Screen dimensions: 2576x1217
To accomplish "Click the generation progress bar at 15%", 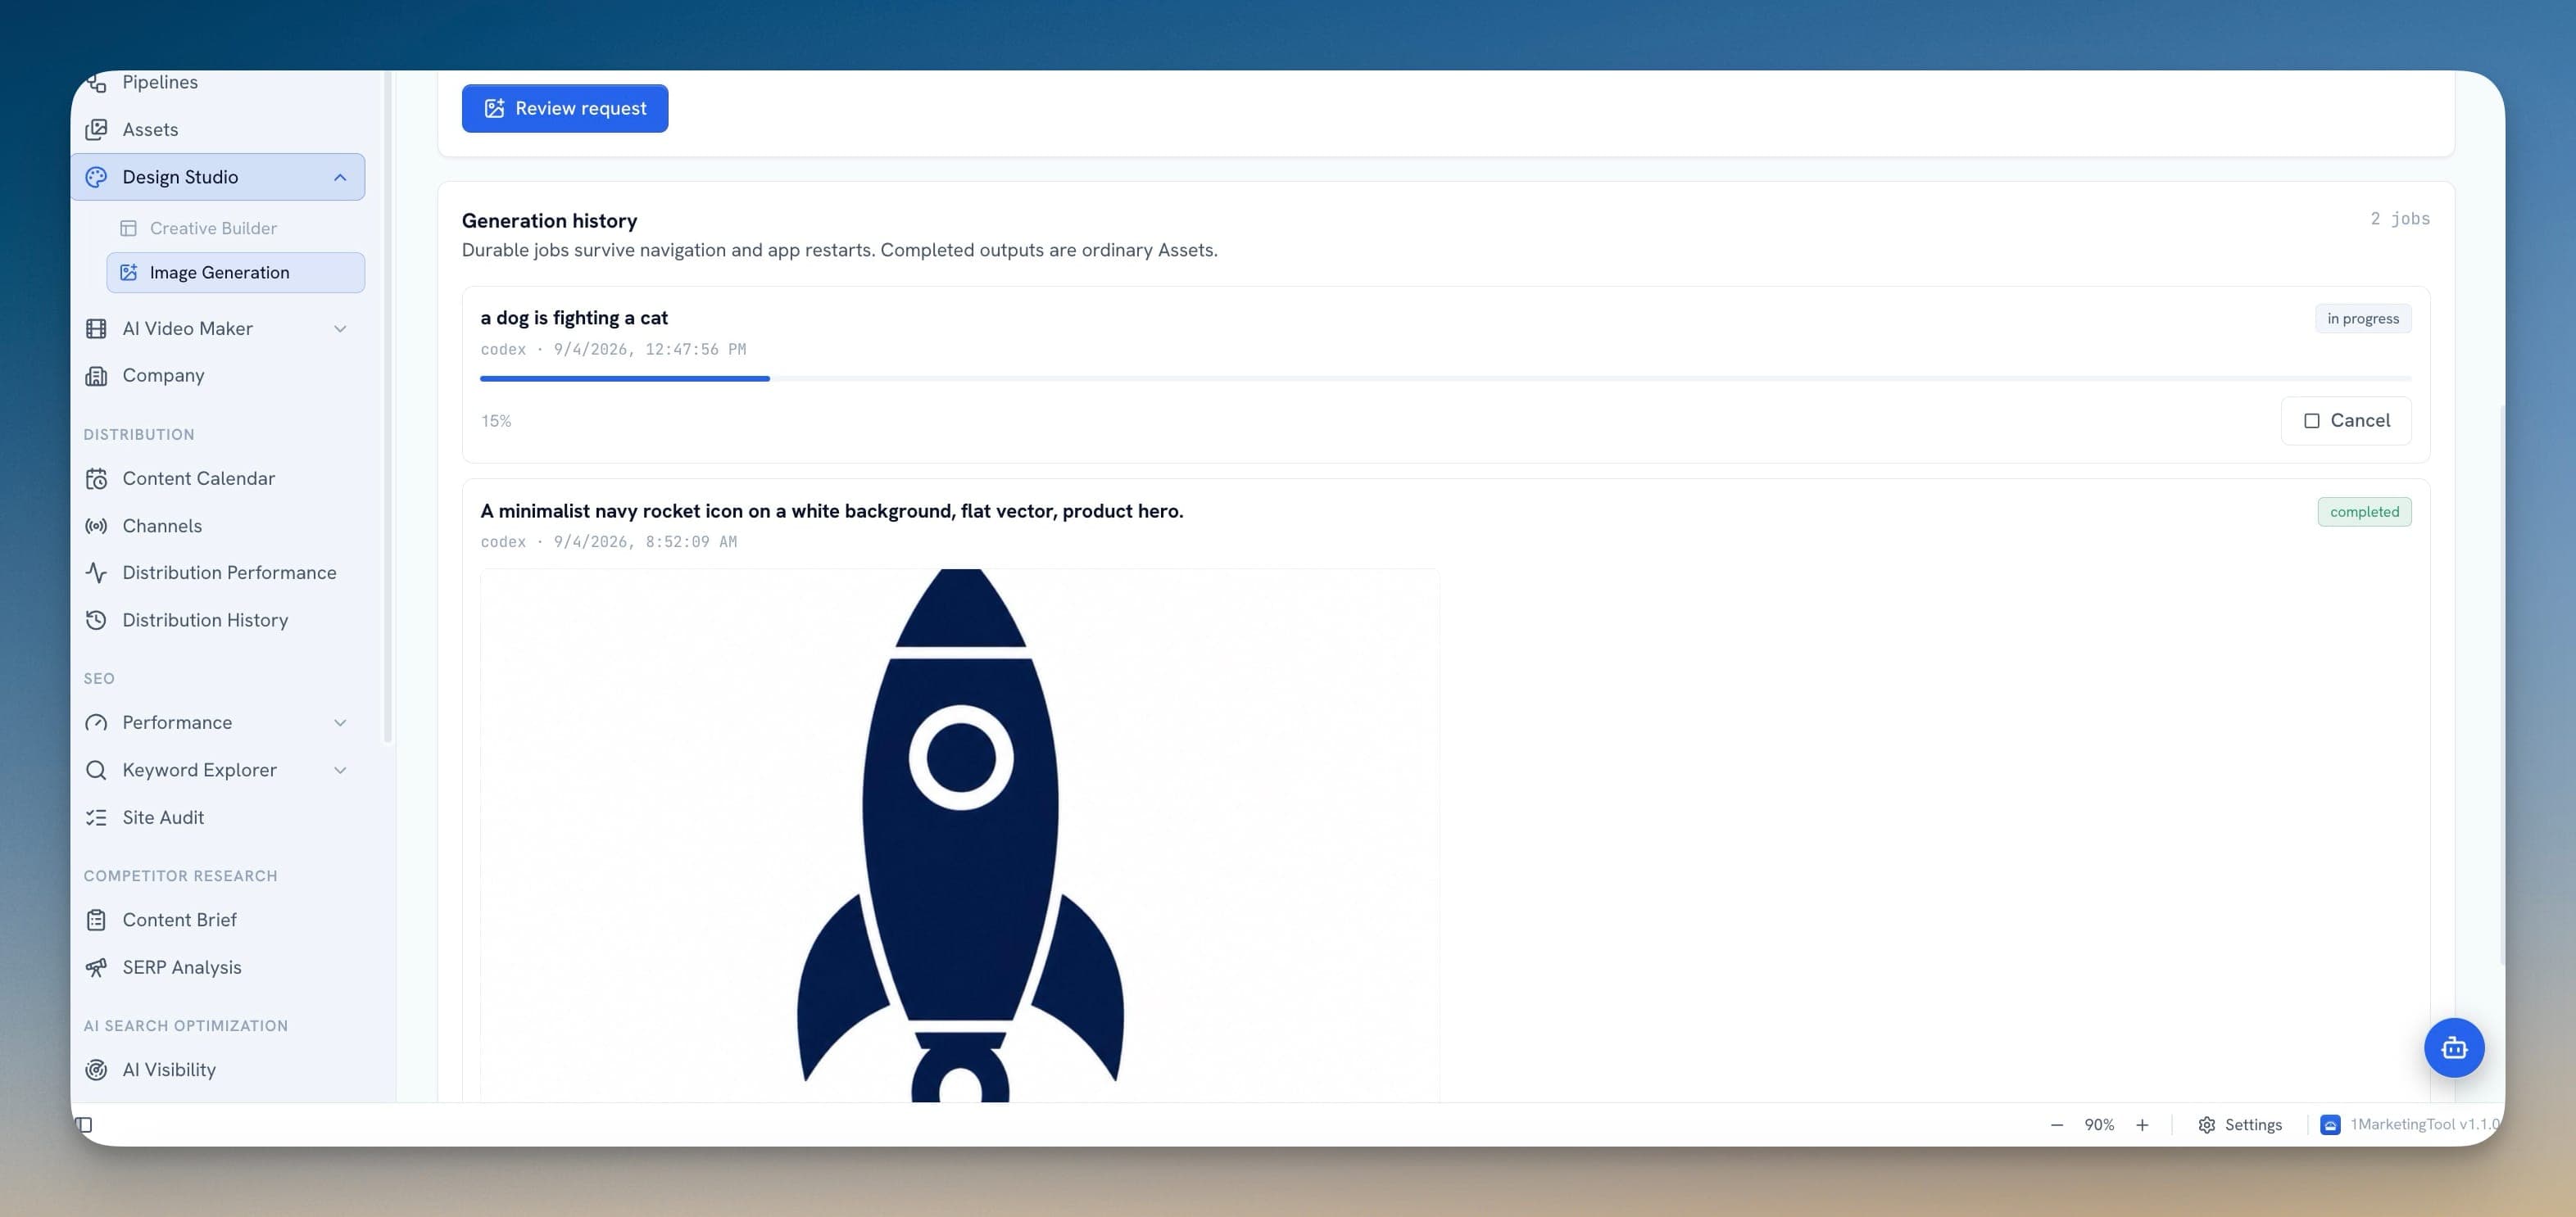I will [1445, 378].
